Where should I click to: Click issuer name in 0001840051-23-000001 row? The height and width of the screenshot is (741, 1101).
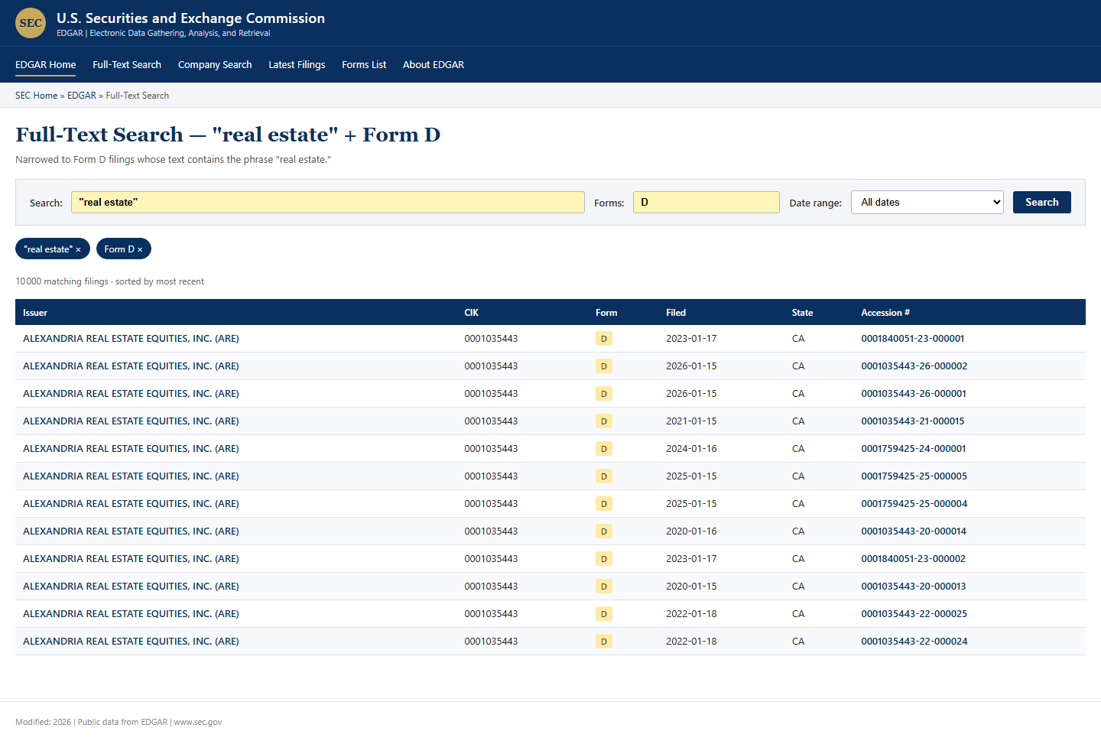click(x=131, y=339)
